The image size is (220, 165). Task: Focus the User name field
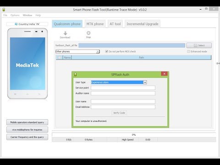(x=123, y=101)
